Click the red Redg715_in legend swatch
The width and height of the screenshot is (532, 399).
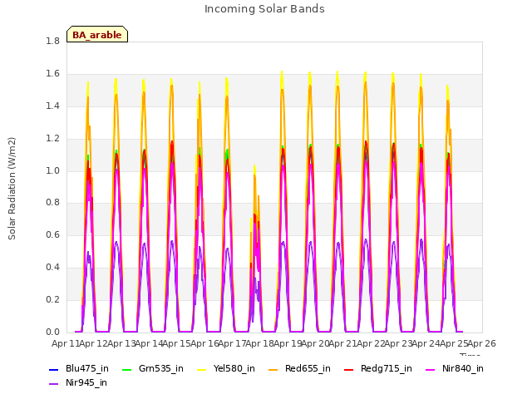point(348,369)
